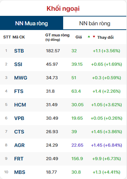
Task: Select the FRT ticker symbol
Action: [19, 159]
